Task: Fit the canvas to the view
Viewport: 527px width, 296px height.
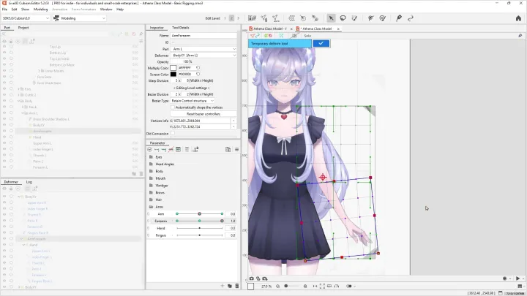Action: [322, 286]
